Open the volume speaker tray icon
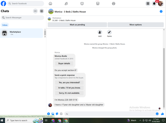The image size is (166, 123). (150, 120)
